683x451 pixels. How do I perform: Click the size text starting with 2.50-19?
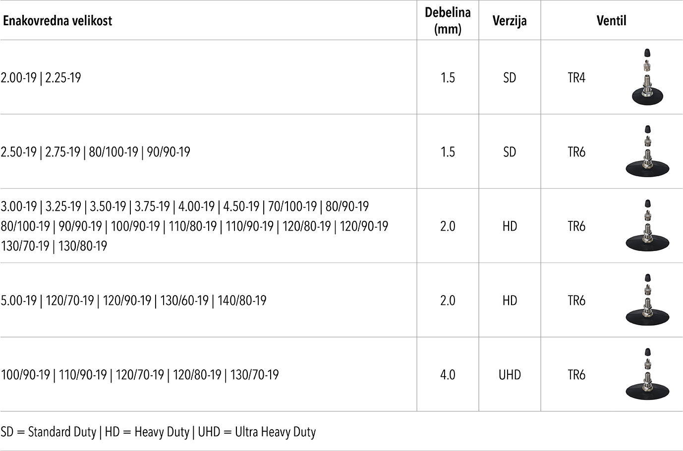tap(96, 152)
